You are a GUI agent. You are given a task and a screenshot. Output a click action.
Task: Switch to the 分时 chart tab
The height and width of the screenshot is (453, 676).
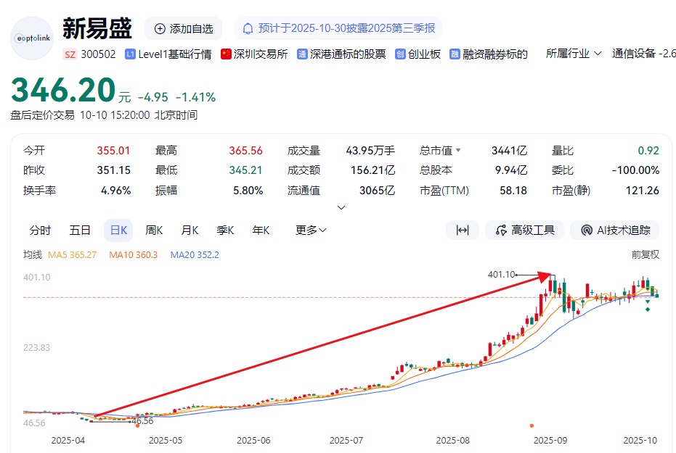pos(40,230)
